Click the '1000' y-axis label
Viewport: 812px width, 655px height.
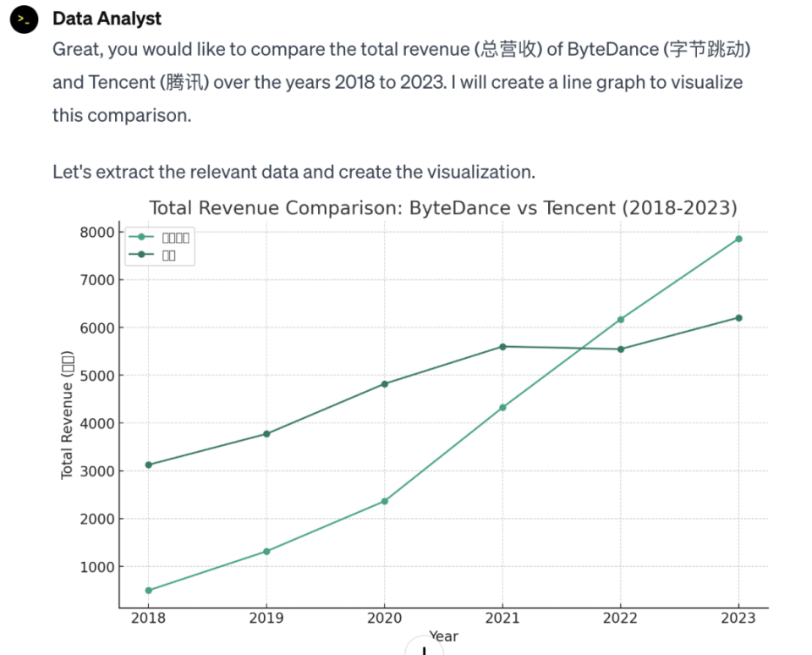click(x=96, y=567)
